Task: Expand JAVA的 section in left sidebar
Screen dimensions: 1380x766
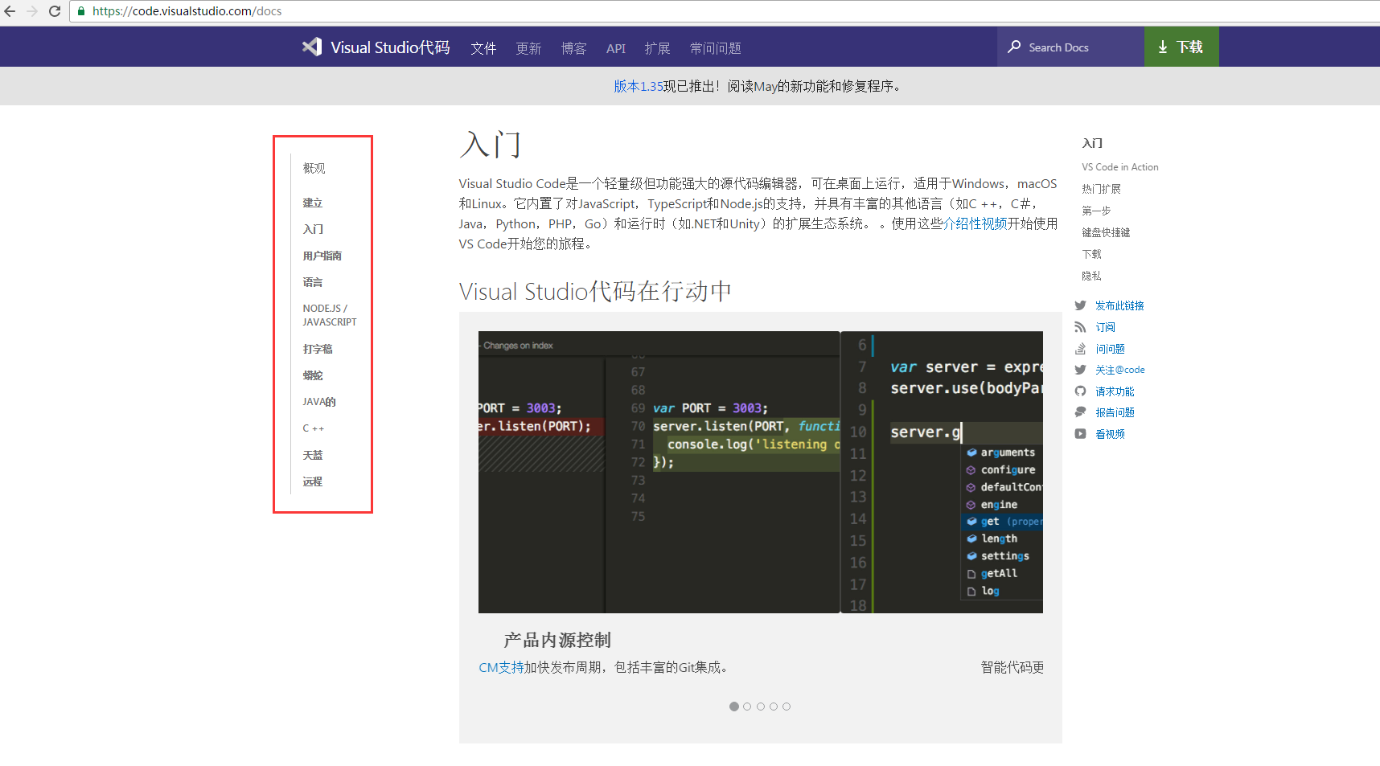Action: point(319,402)
